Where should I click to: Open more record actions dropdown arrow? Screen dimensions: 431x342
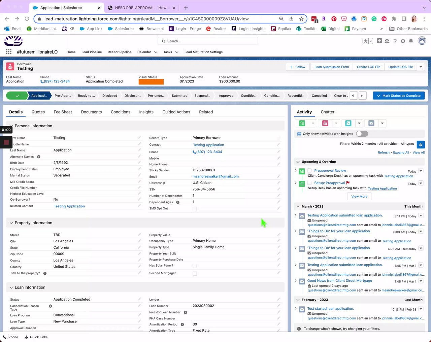tap(421, 67)
